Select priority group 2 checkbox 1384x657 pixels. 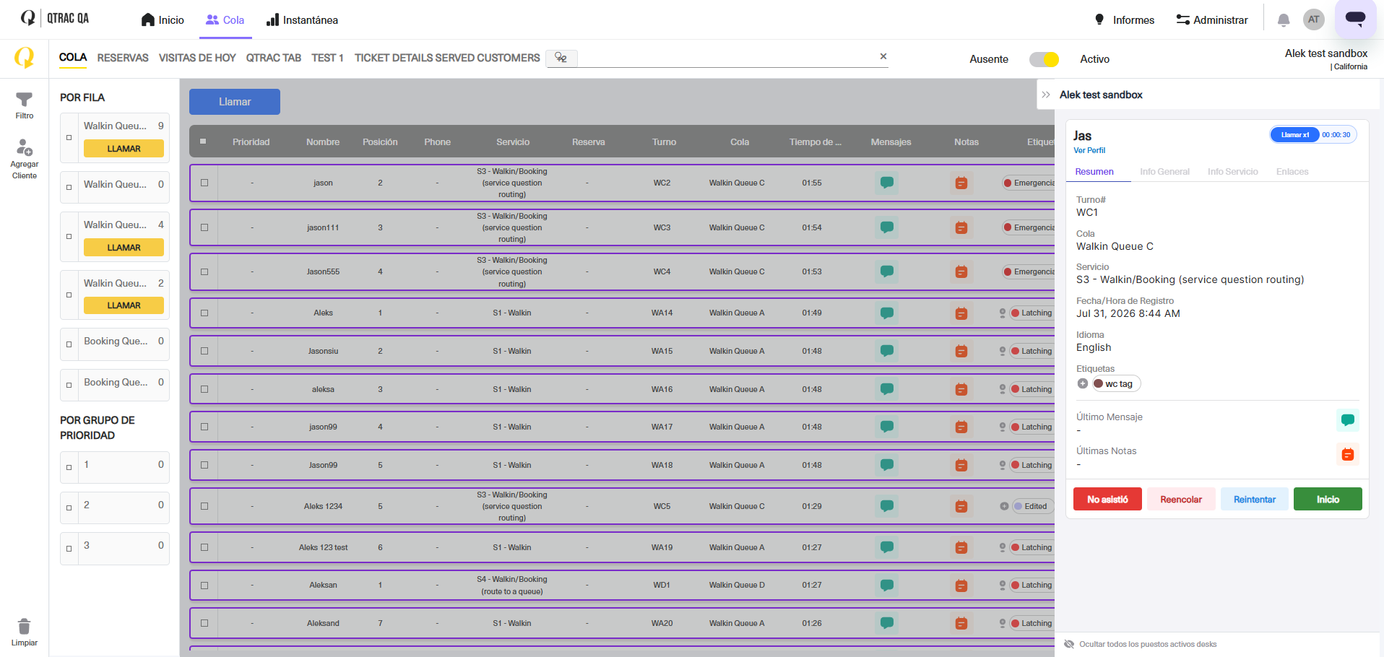(x=69, y=508)
